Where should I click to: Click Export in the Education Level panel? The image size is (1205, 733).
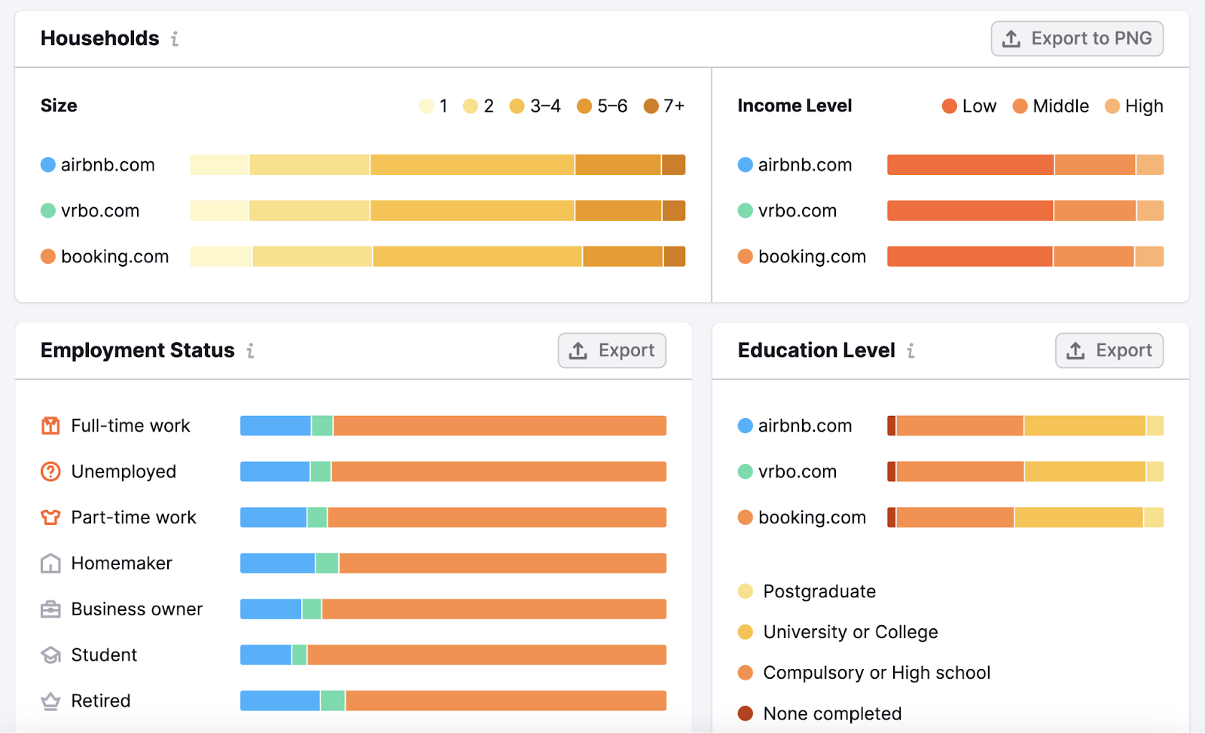point(1109,350)
